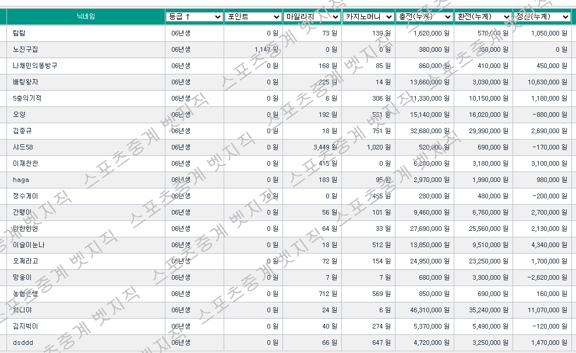Click 오양's 정산 value -880,000 원
Image resolution: width=576 pixels, height=353 pixels.
pyautogui.click(x=549, y=115)
